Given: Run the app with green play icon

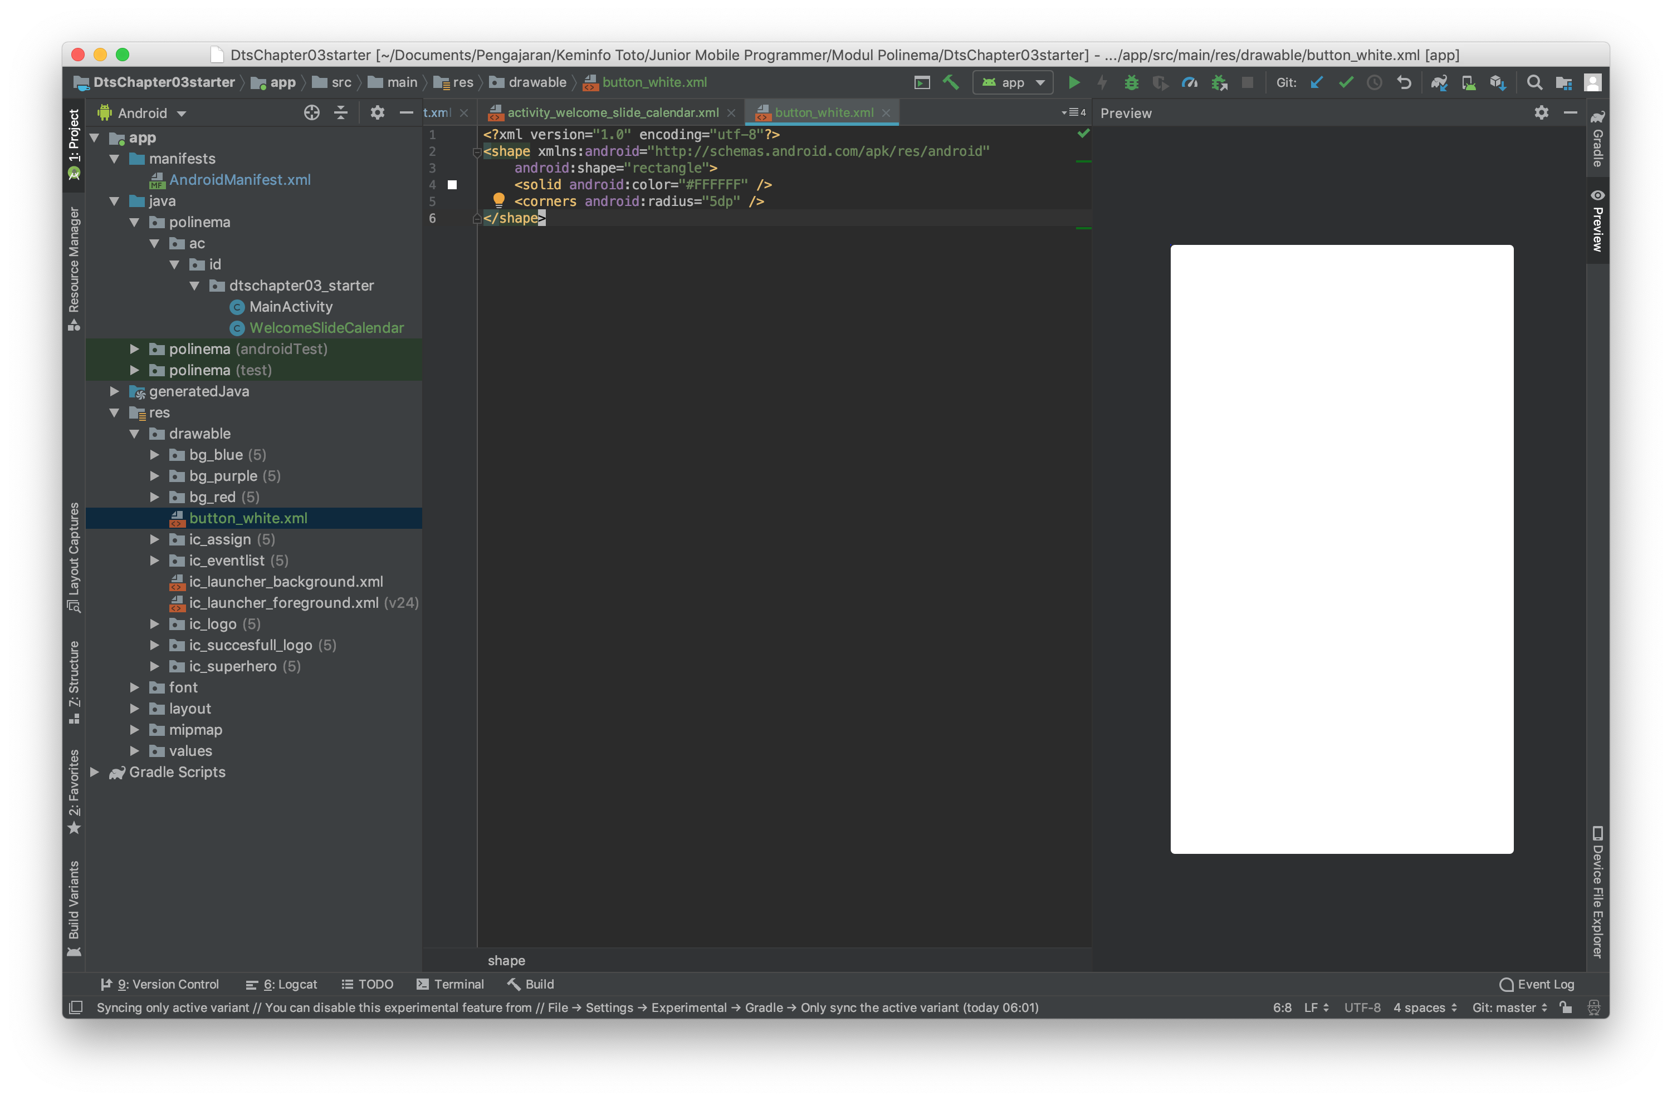Looking at the screenshot, I should coord(1073,83).
